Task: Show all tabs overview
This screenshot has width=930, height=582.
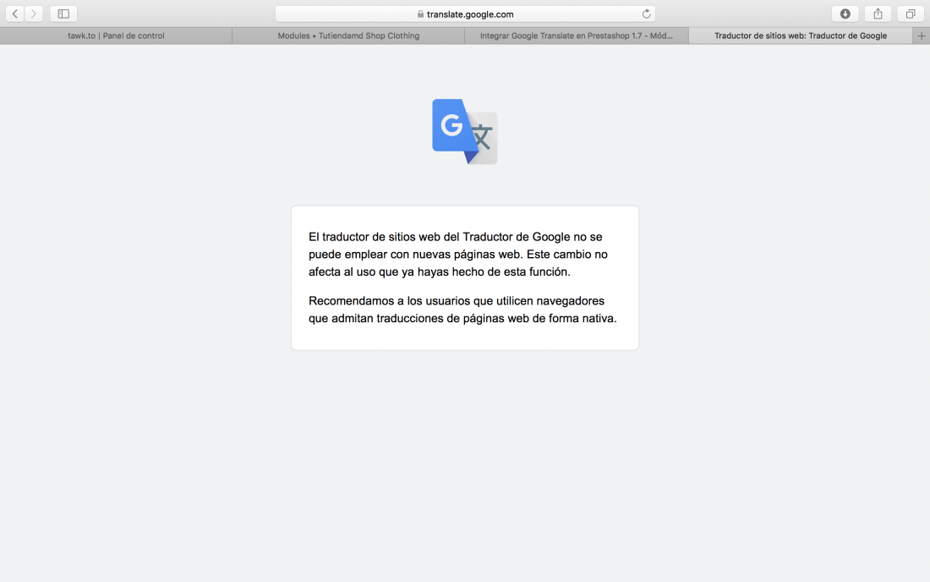Action: click(911, 14)
